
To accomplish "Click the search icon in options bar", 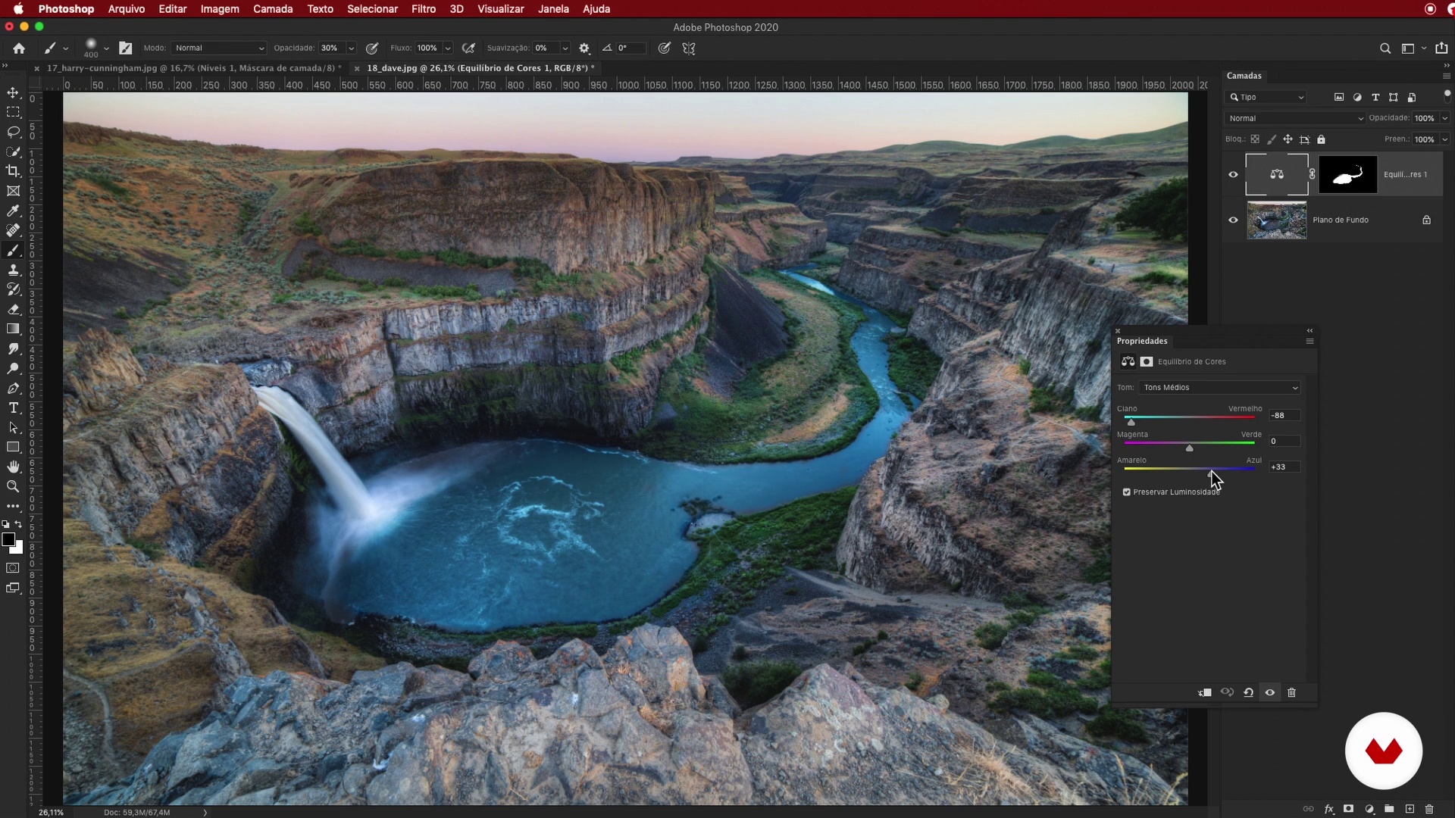I will click(x=1385, y=48).
